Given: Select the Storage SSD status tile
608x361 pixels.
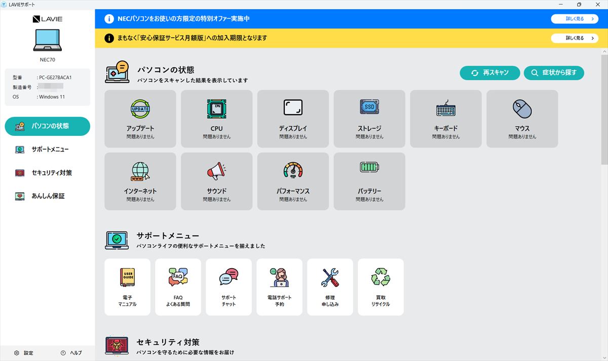Looking at the screenshot, I should 369,119.
